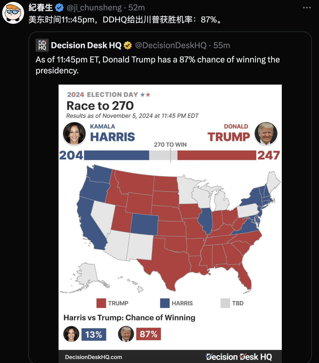Click 紀春生's blue verified badge
The image size is (319, 363).
(59, 8)
